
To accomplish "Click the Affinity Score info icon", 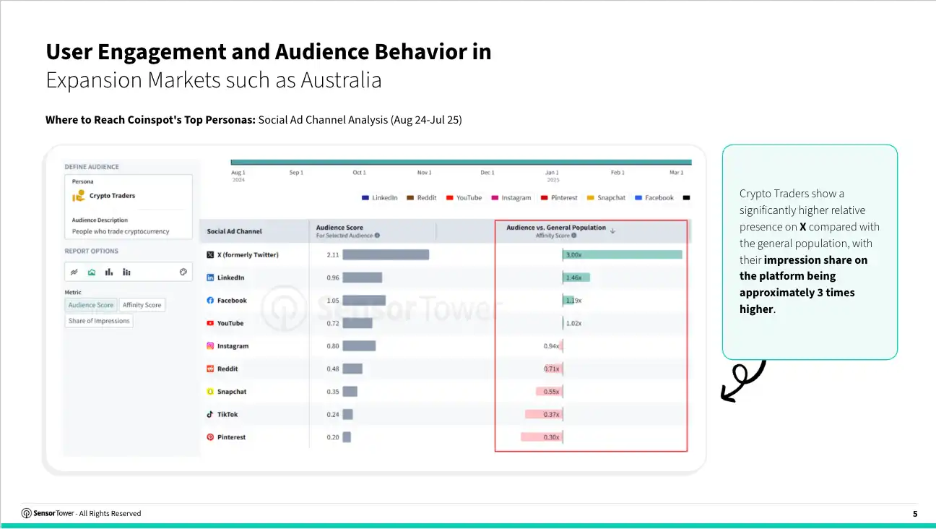I will (x=574, y=236).
